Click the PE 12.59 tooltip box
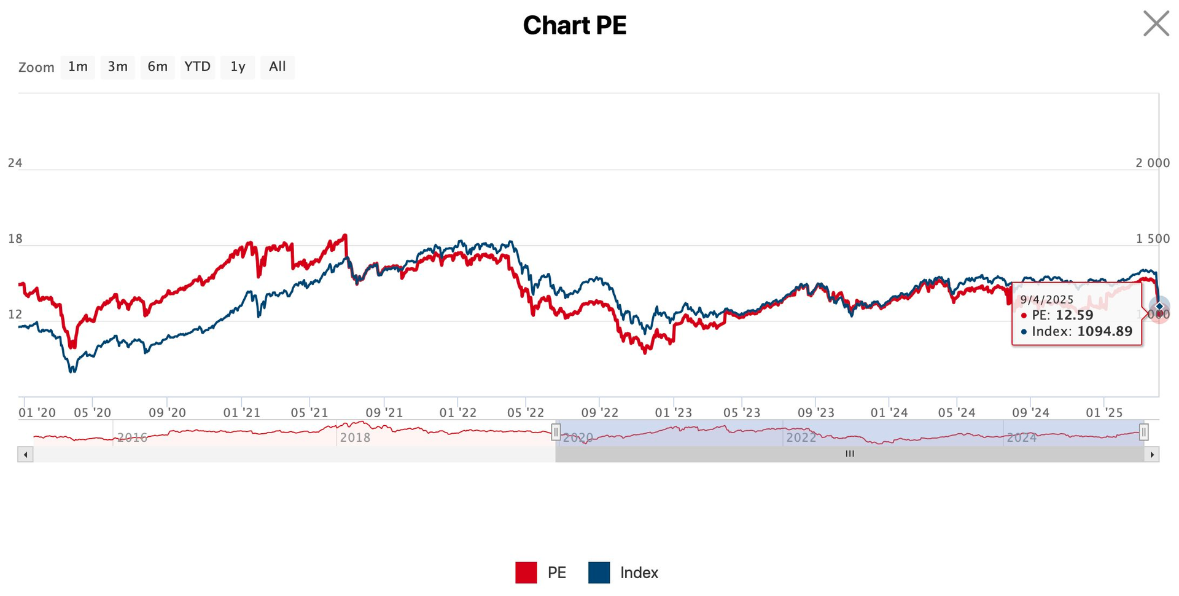 [1076, 315]
